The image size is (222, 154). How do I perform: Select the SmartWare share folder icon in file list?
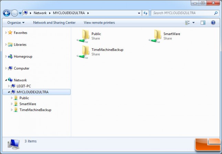[x=155, y=36]
